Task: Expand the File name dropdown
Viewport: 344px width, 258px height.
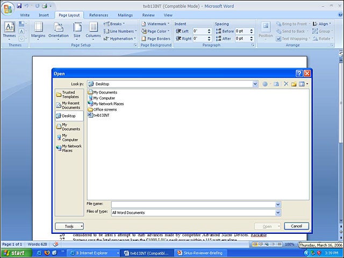Action: point(278,204)
